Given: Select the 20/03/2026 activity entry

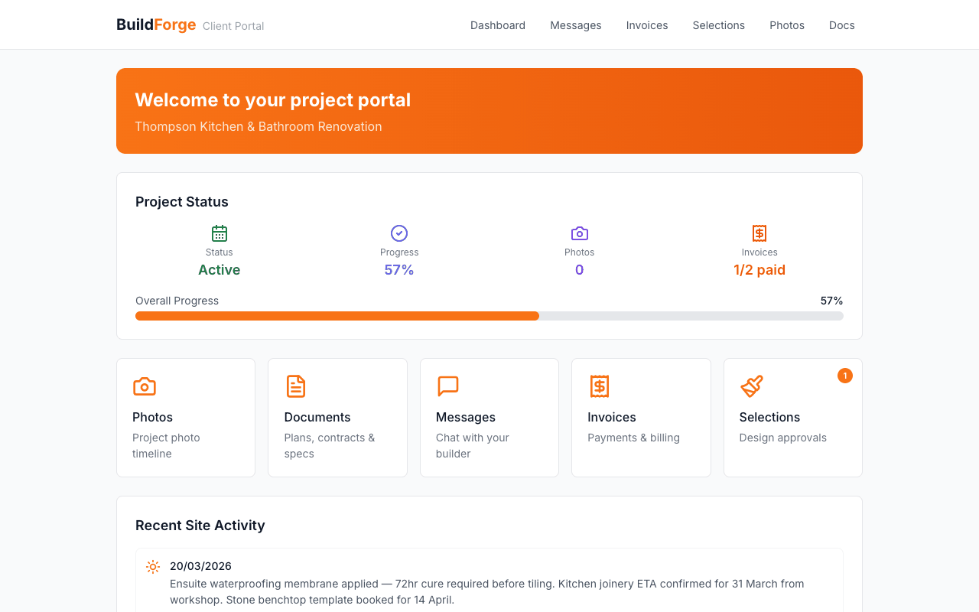Looking at the screenshot, I should tap(200, 565).
